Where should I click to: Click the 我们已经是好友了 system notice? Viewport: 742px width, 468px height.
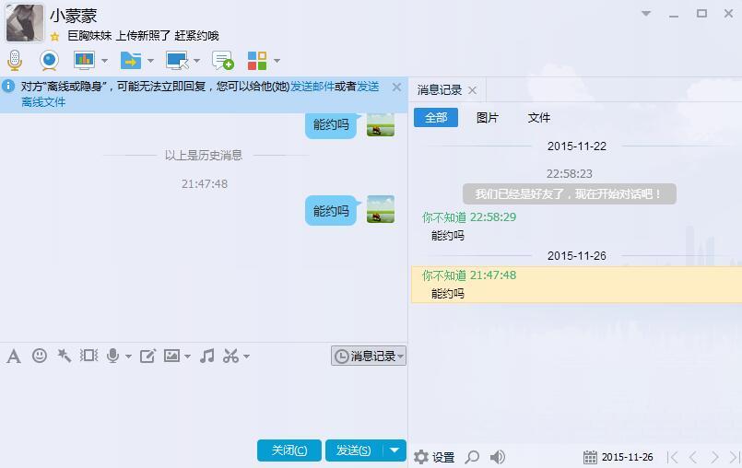(x=570, y=194)
